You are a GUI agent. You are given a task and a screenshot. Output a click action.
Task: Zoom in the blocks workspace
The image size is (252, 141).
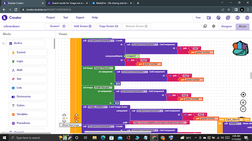point(243,102)
